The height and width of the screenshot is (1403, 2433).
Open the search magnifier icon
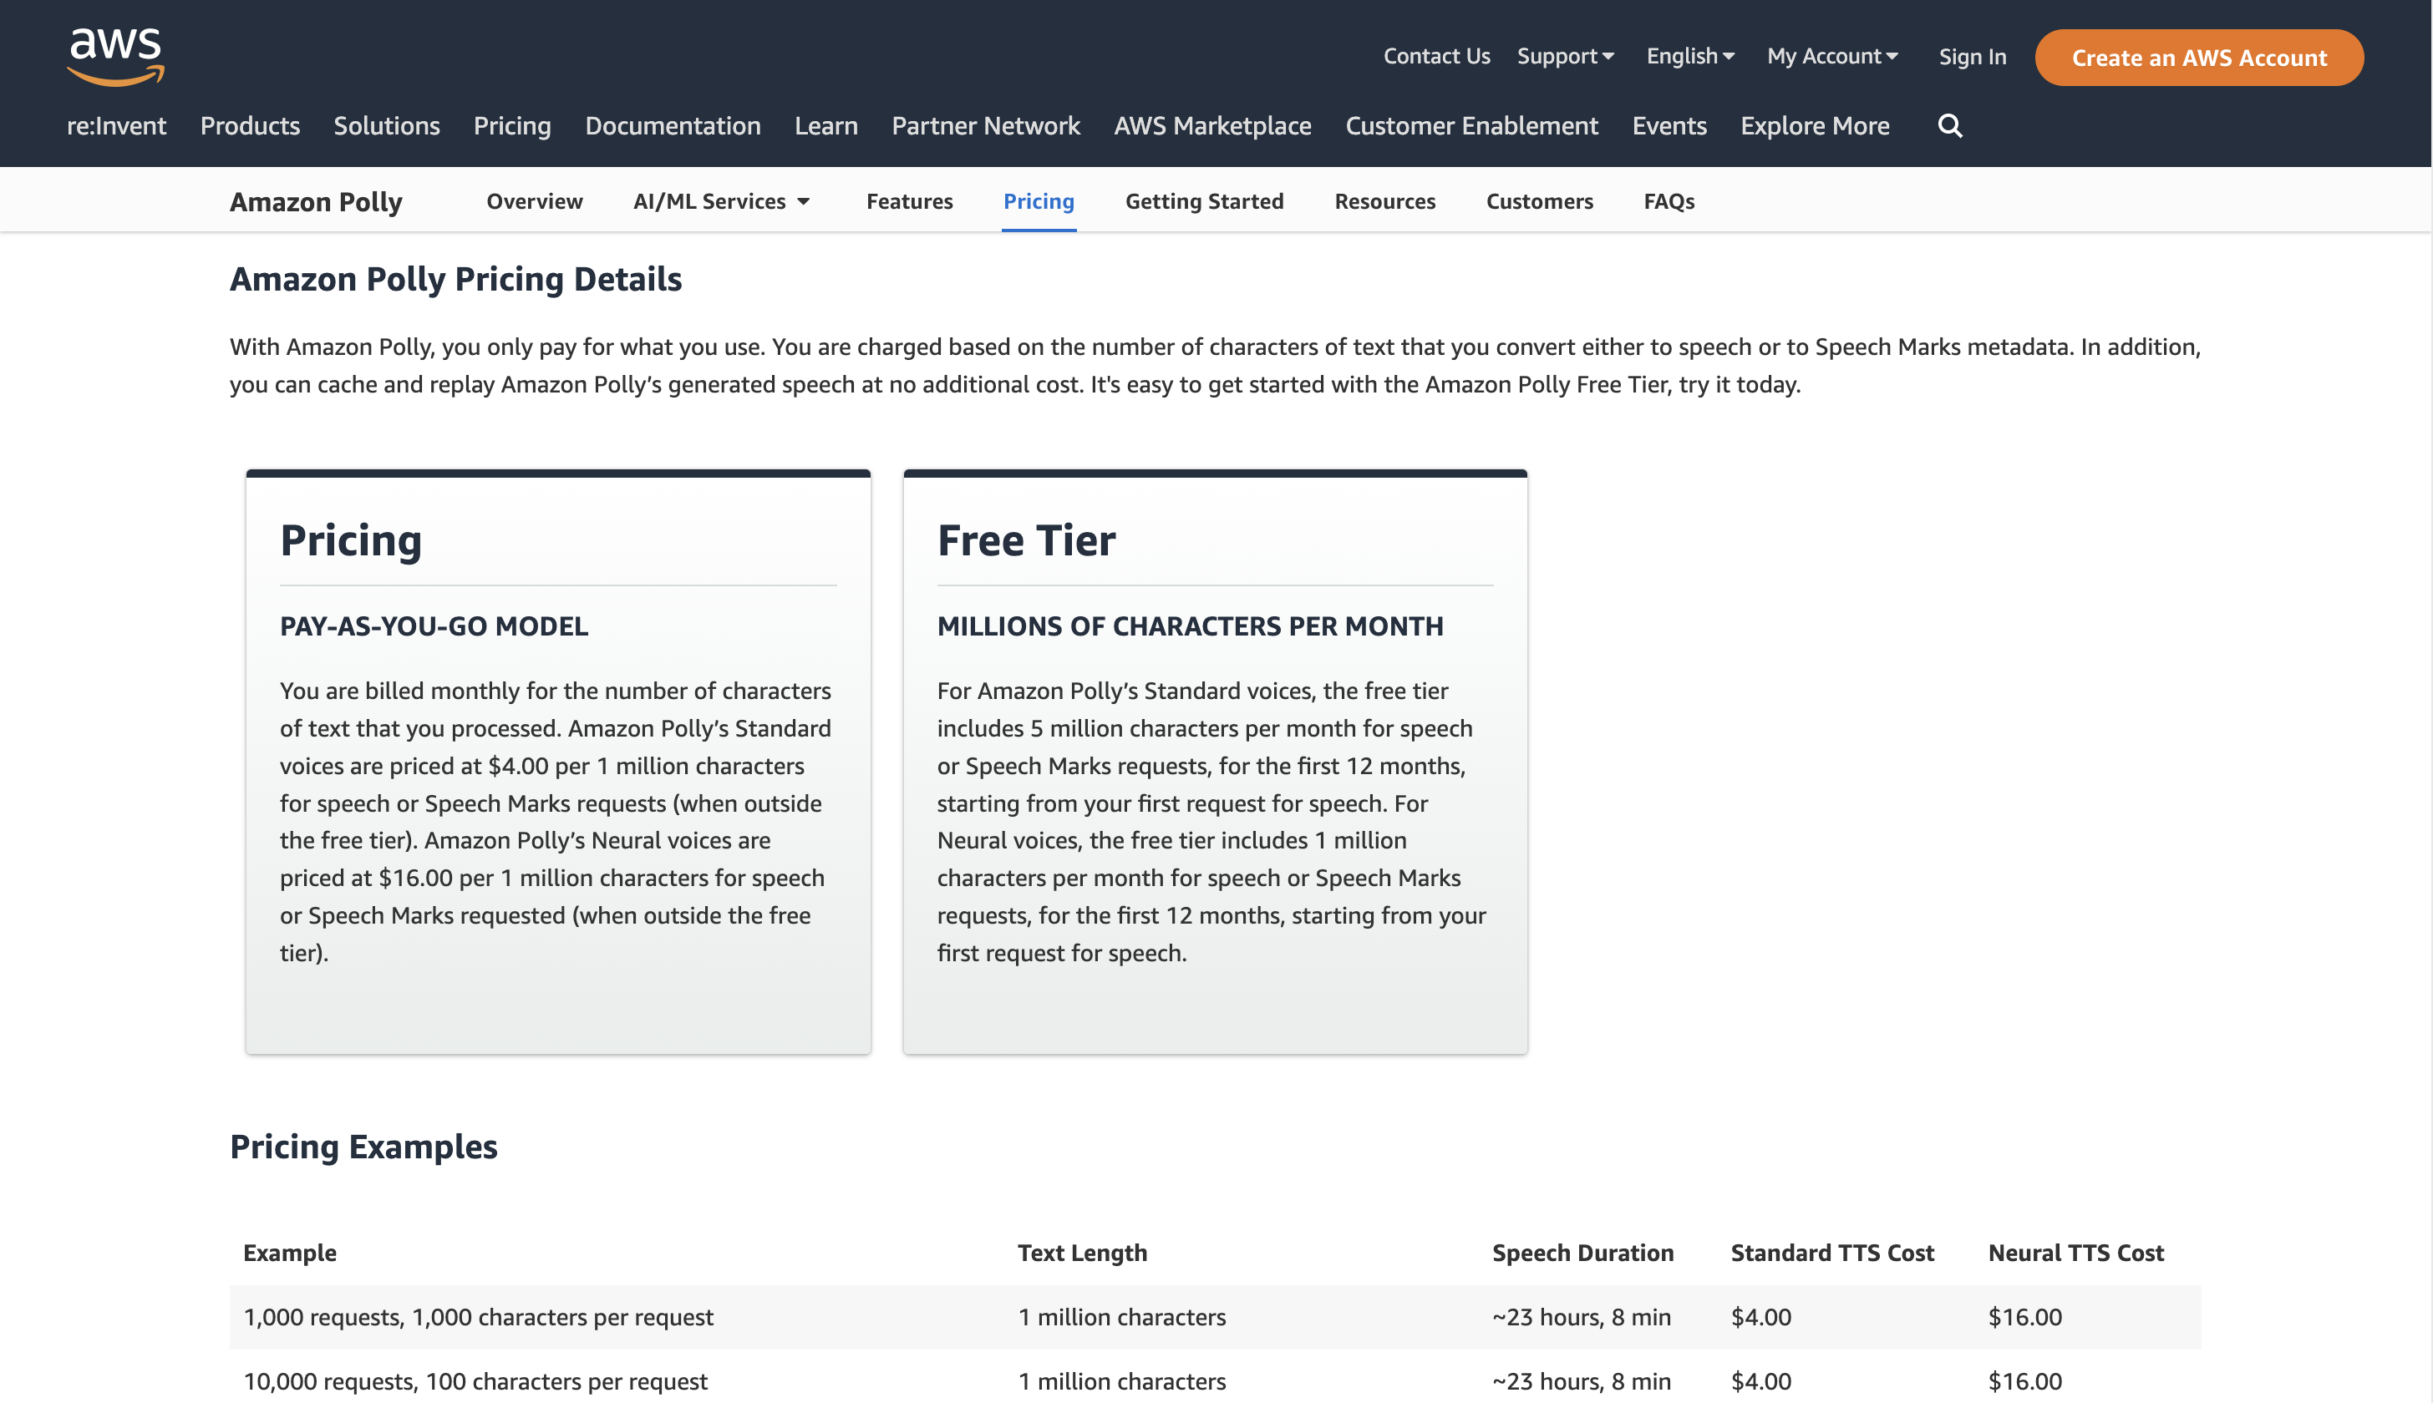(x=1949, y=125)
